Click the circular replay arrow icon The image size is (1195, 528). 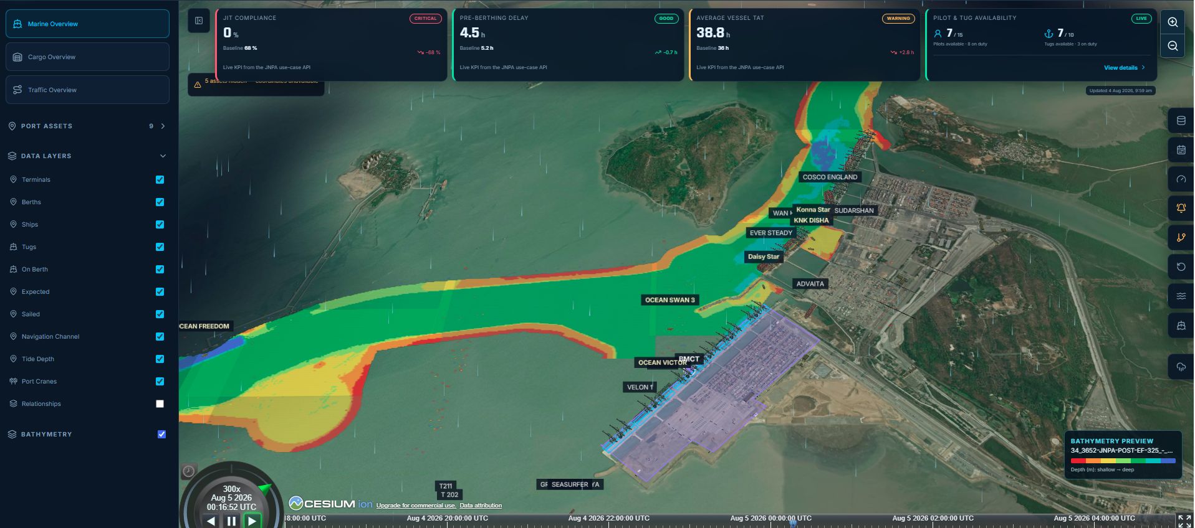point(1181,266)
